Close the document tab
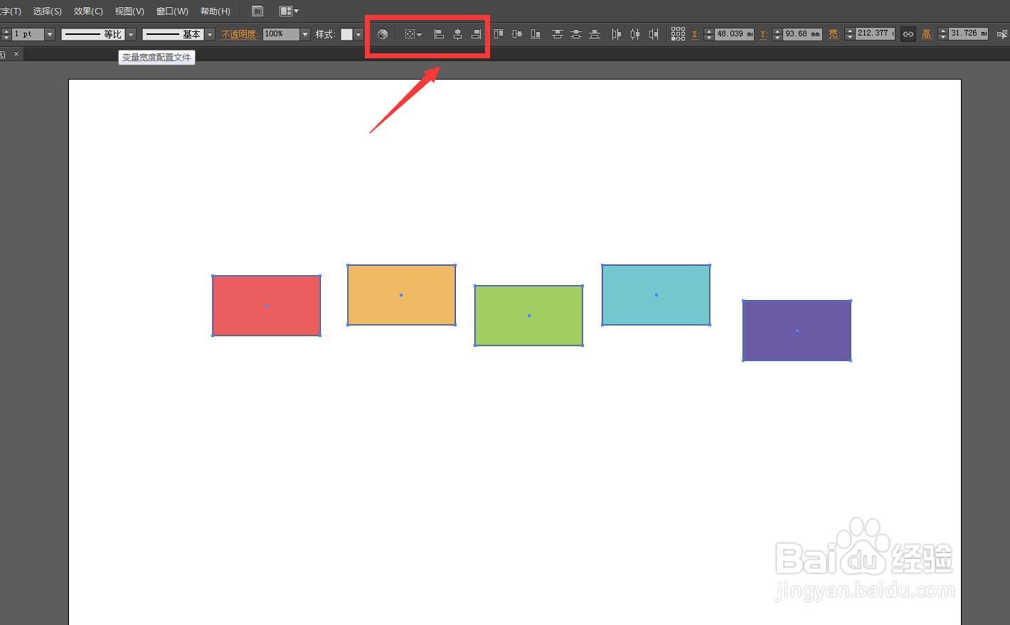1010x625 pixels. (x=16, y=54)
